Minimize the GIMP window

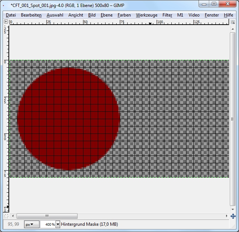(x=204, y=4)
